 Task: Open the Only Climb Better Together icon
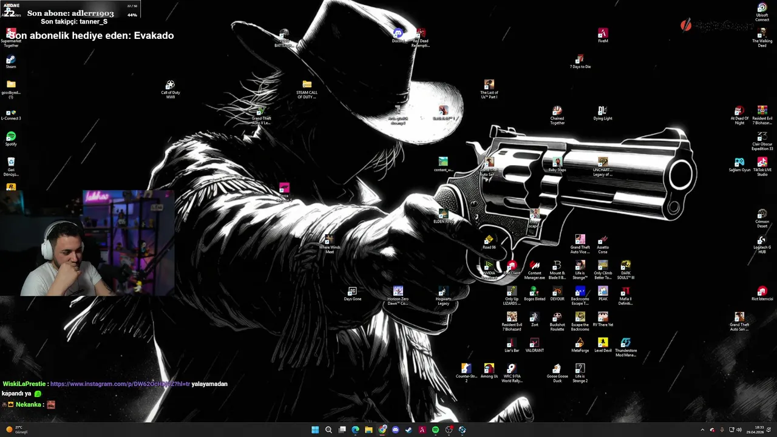pyautogui.click(x=603, y=270)
